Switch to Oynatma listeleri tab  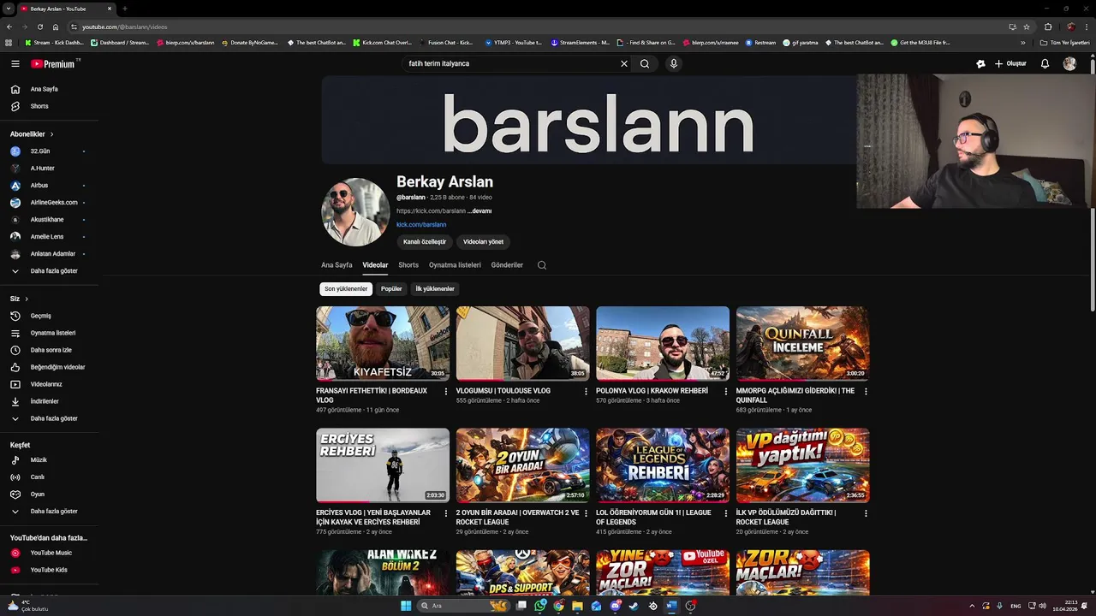(455, 265)
